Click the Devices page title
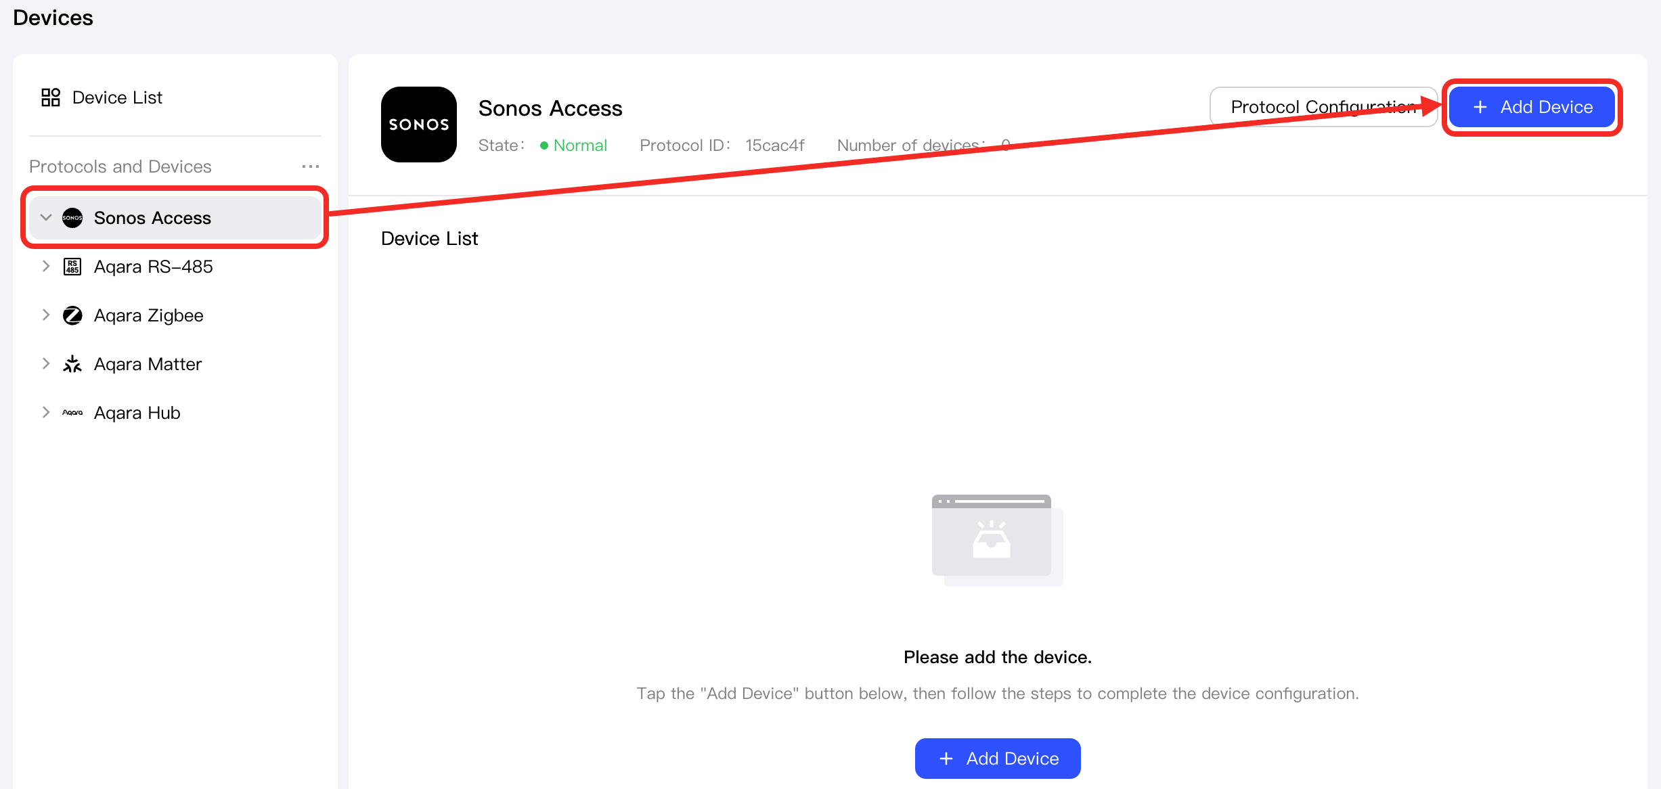 tap(53, 18)
